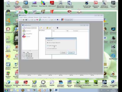
Task: Select 'Créer un disque multisession' option
Action: point(54,43)
